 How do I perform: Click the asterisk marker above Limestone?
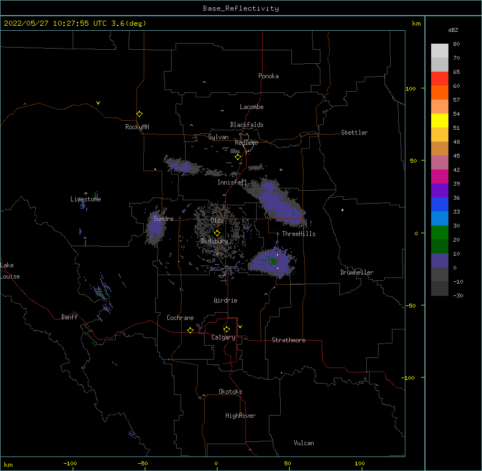86,194
